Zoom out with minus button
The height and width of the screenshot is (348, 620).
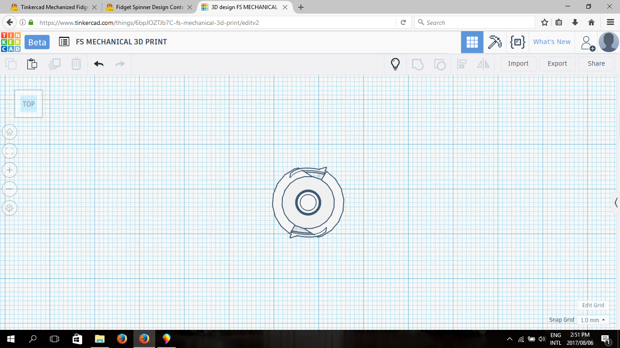click(10, 189)
